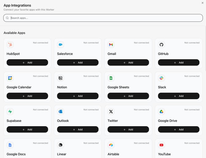Click the Outlook app icon
Screen dimensions: 206x158
pyautogui.click(x=61, y=111)
